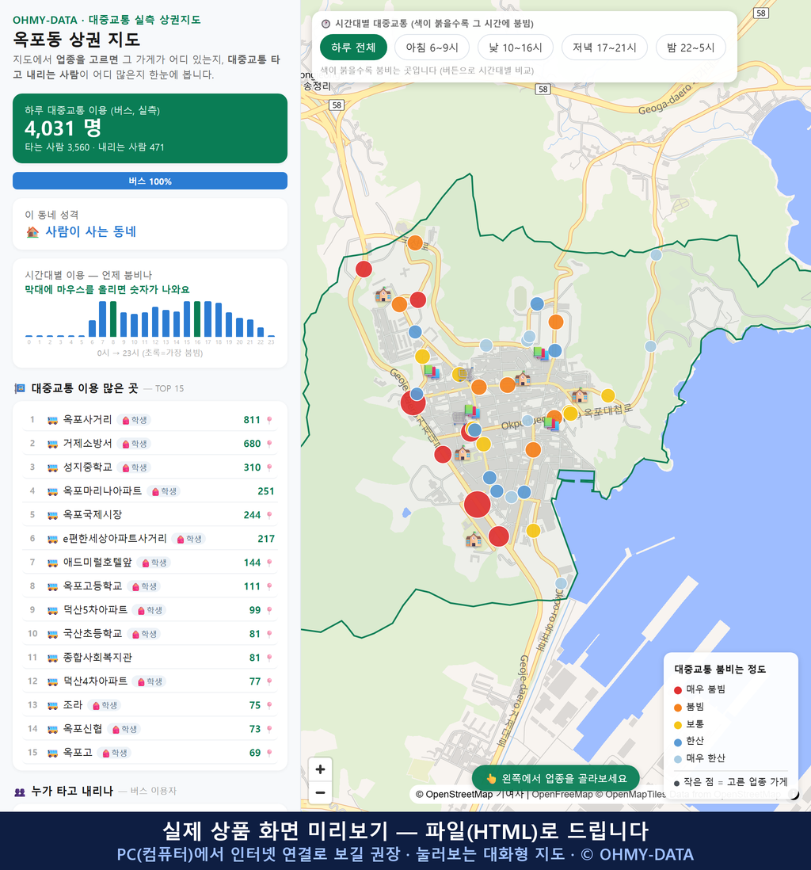Click the bus icon in 옥포사거리 row
The image size is (811, 870).
pos(53,420)
